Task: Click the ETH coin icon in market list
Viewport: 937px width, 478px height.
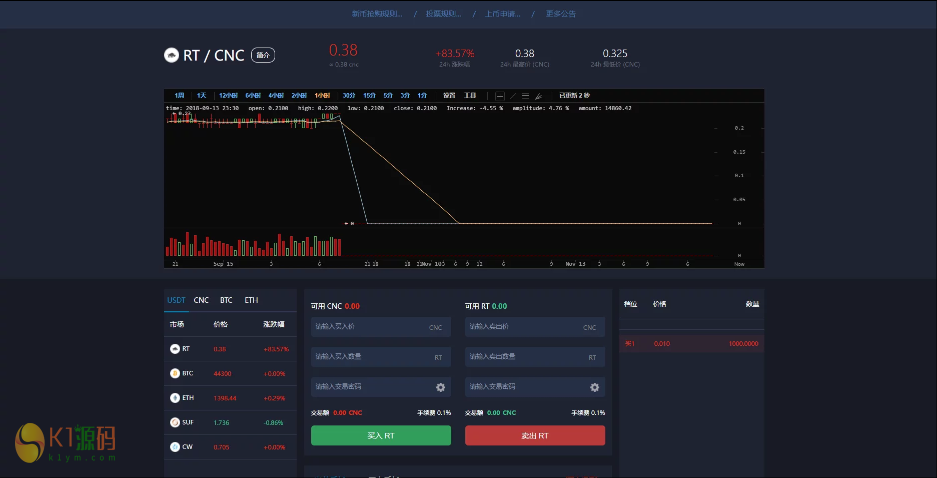Action: (175, 398)
